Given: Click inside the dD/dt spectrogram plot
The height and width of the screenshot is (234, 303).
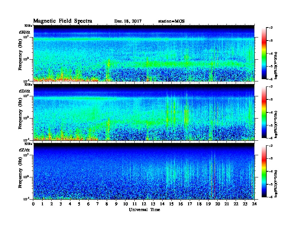Looking at the screenshot, I should click(x=144, y=112).
